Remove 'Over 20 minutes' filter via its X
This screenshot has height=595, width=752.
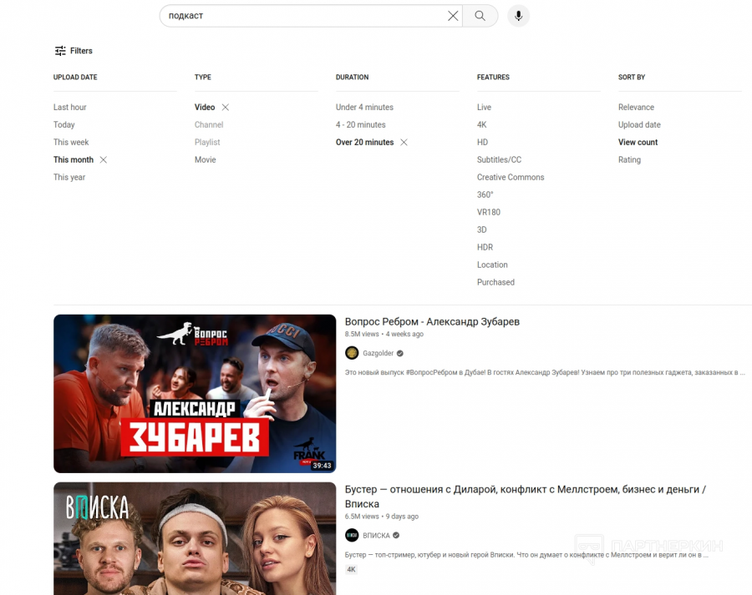(x=404, y=142)
